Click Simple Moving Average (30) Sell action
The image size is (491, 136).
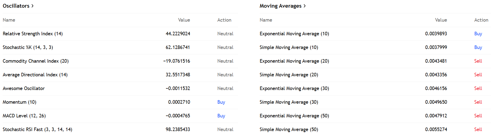click(x=478, y=102)
